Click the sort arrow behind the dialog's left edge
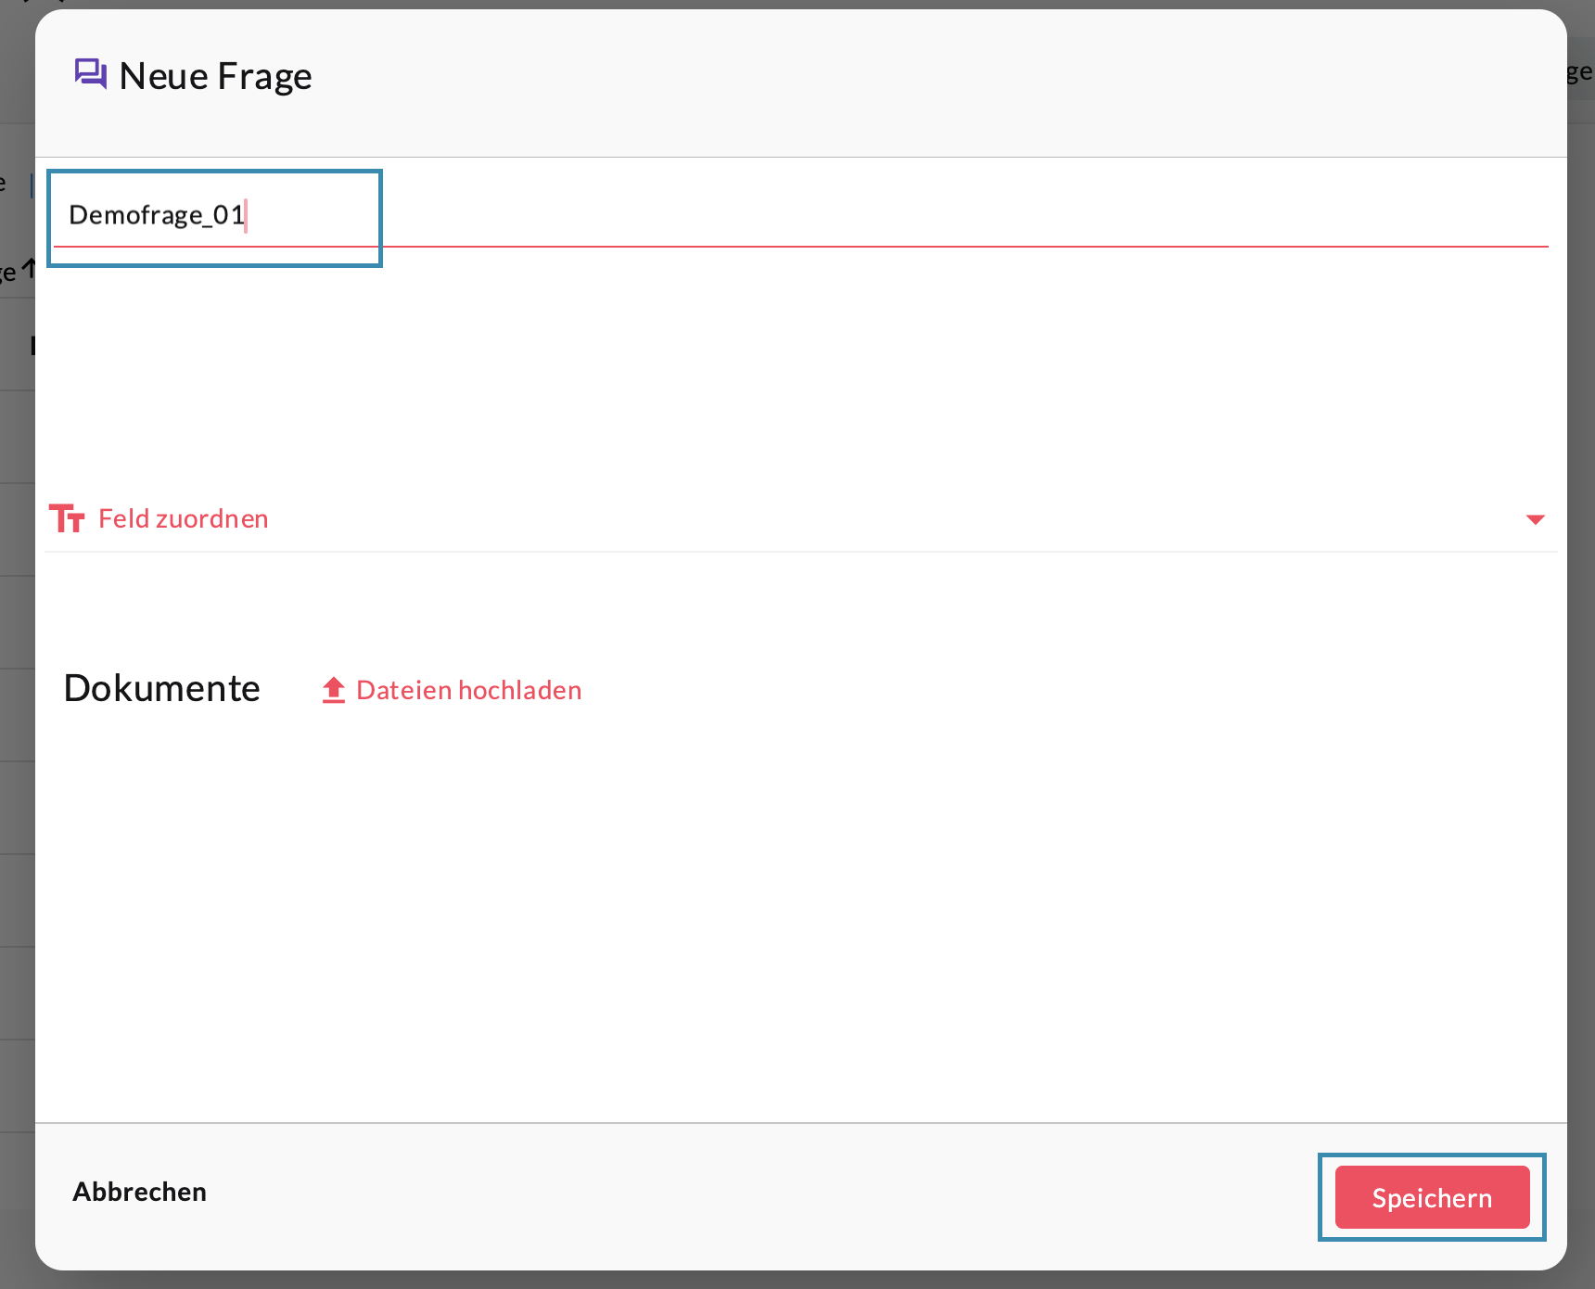This screenshot has width=1595, height=1289. click(x=29, y=269)
